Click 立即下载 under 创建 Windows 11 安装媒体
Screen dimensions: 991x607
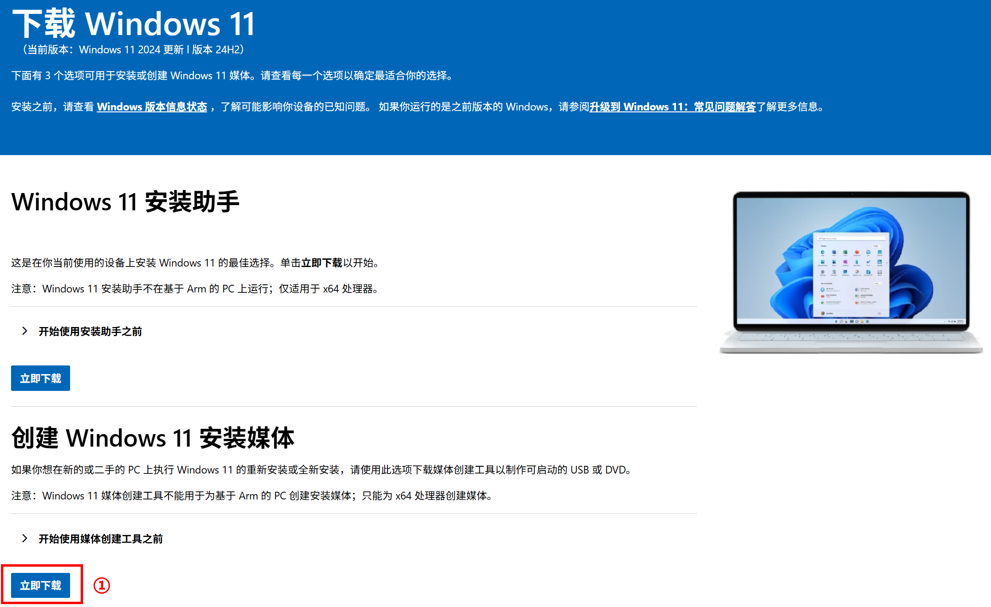click(x=40, y=585)
